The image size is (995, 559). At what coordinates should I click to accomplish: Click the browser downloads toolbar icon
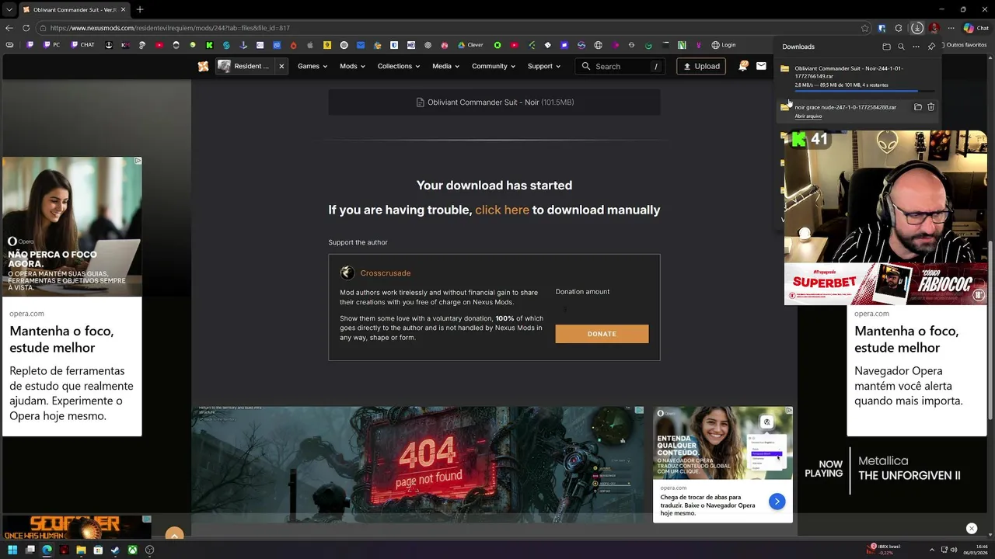[917, 28]
